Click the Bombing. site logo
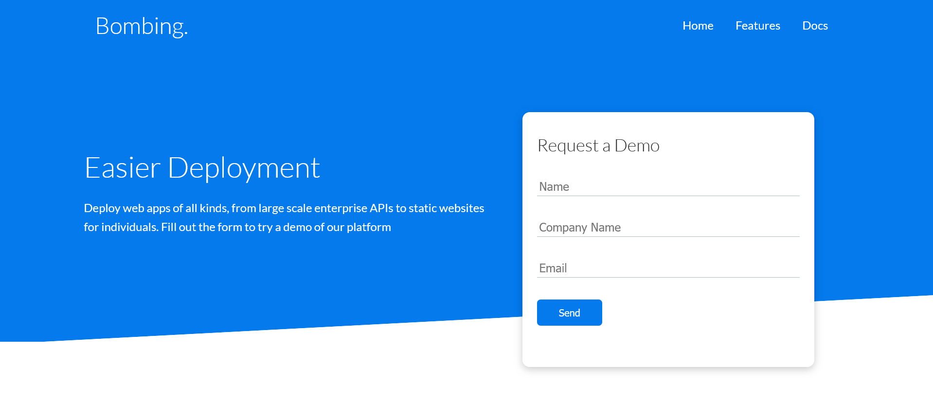 [142, 26]
